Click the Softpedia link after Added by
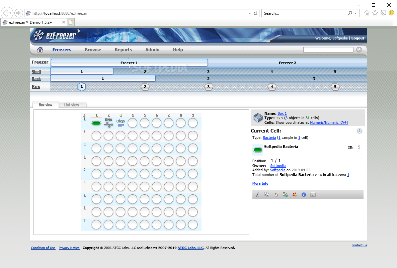Viewport: 397px width, 268px height. click(x=277, y=170)
